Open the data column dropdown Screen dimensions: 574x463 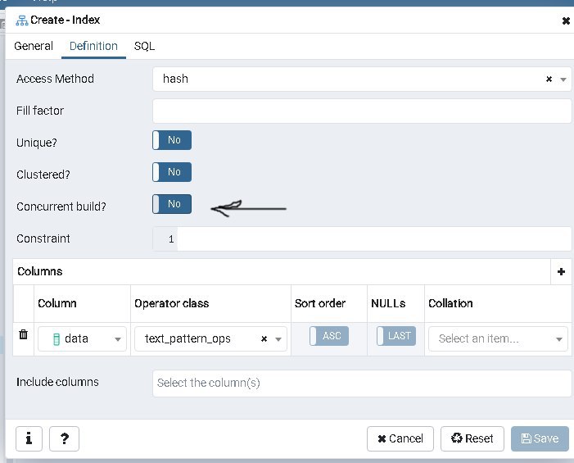click(82, 338)
